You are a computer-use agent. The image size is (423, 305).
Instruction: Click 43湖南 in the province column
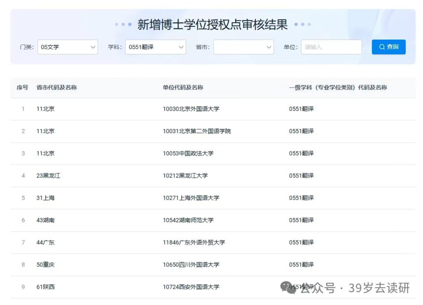click(x=46, y=220)
